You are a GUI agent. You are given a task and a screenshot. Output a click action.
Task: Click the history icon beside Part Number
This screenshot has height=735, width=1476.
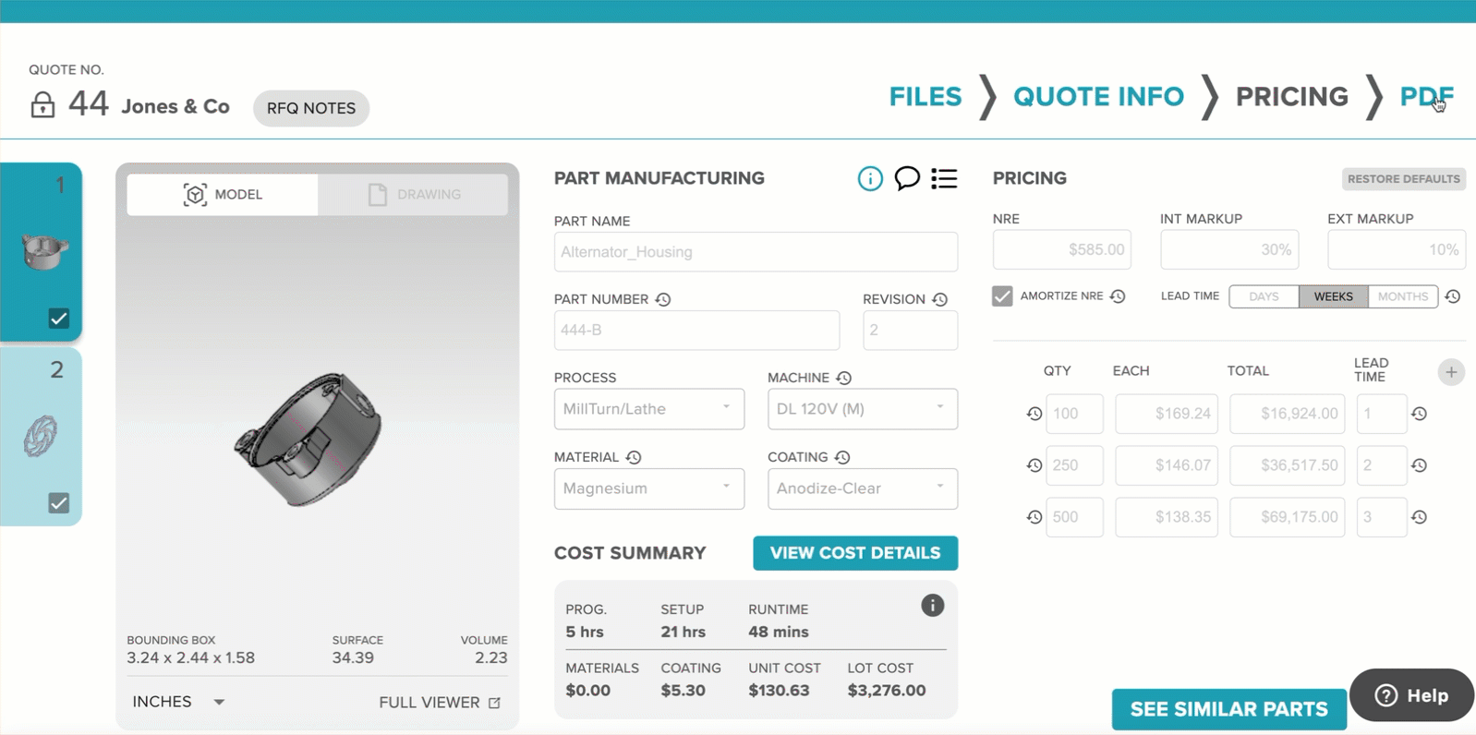point(663,299)
